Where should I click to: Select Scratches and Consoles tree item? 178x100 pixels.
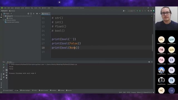coord(12,22)
